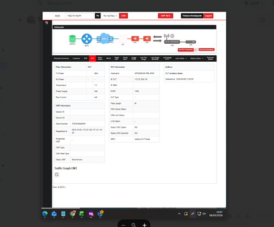Switch to the Customer tab
The image size is (274, 227).
[x=76, y=59]
